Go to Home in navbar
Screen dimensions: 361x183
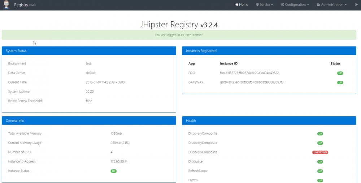tap(242, 5)
